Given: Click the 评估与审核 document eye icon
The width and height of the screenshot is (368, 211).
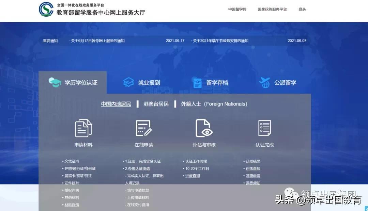Looking at the screenshot, I should [x=204, y=128].
